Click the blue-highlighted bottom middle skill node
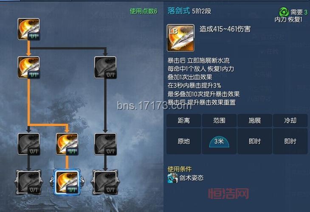310x212 pixels. (x=67, y=182)
